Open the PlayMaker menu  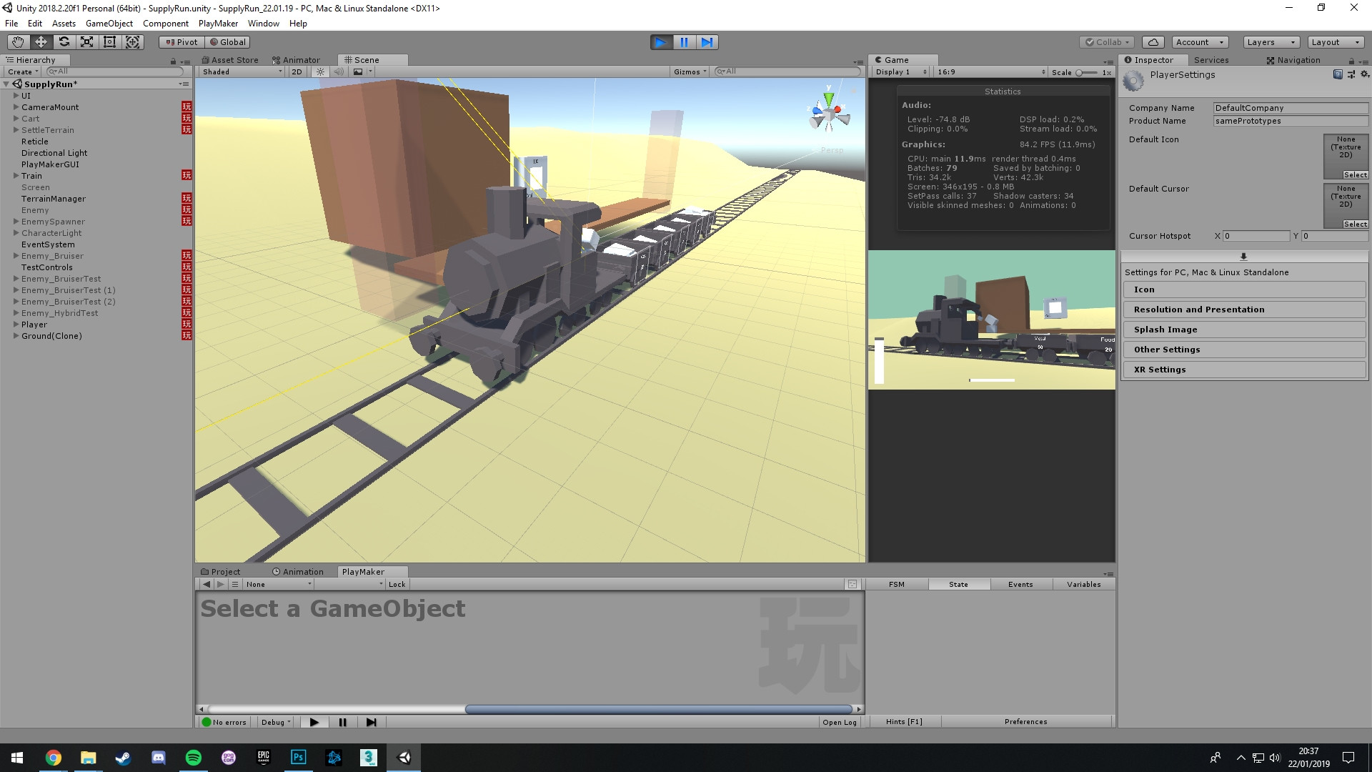point(218,24)
